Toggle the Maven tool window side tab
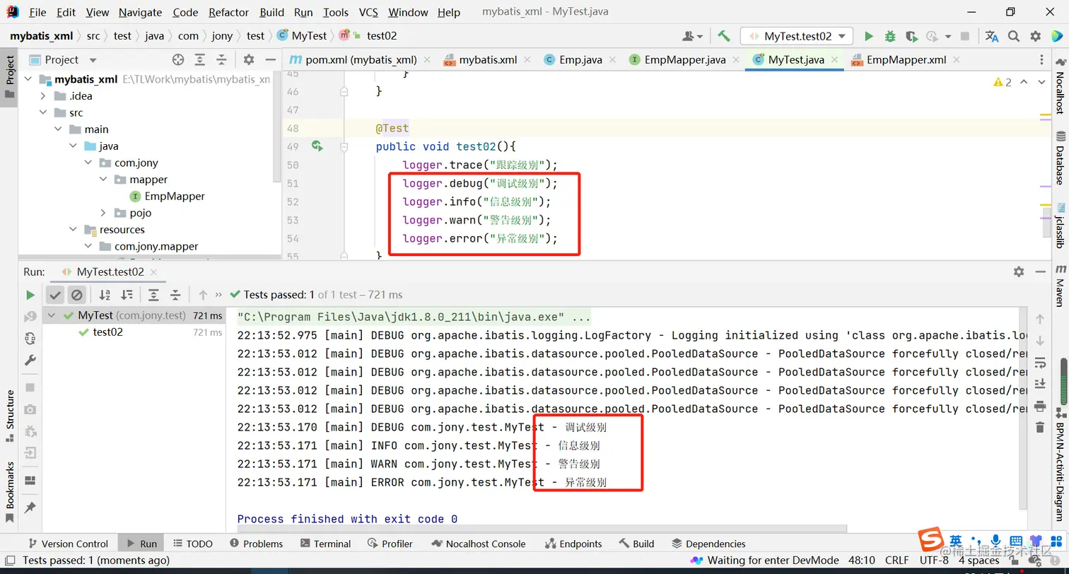Viewport: 1069px width, 574px height. click(1060, 285)
